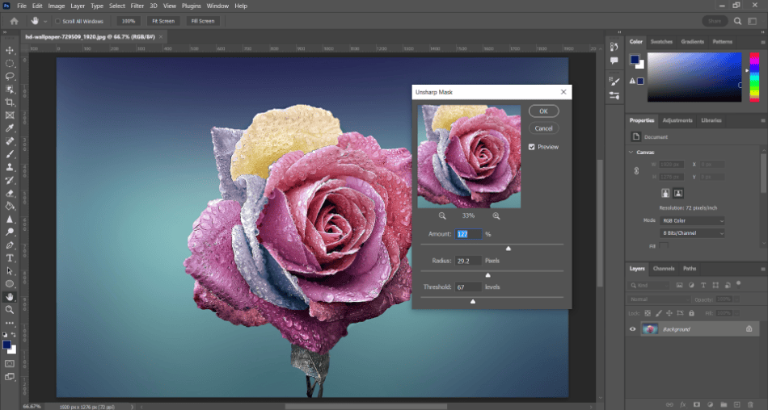This screenshot has width=768, height=410.
Task: Select the Brush tool
Action: click(10, 154)
